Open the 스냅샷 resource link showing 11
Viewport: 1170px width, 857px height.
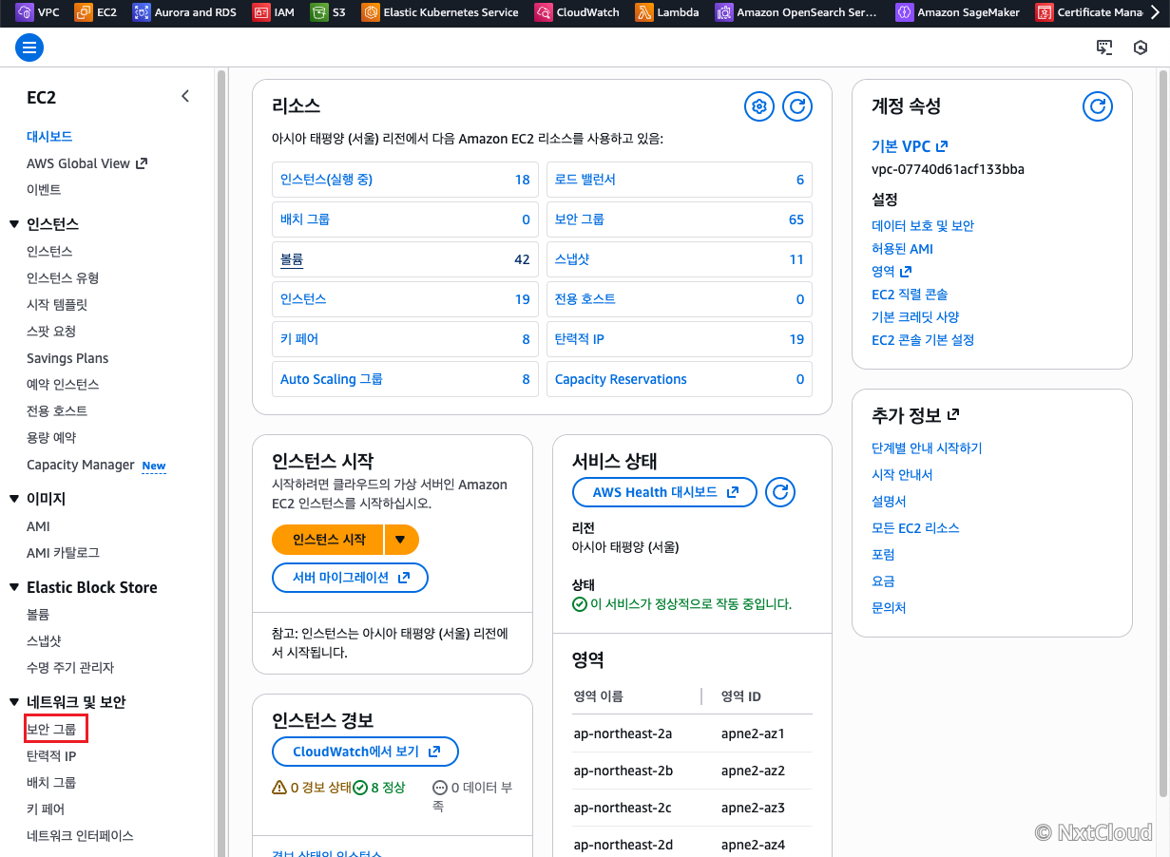coord(572,259)
